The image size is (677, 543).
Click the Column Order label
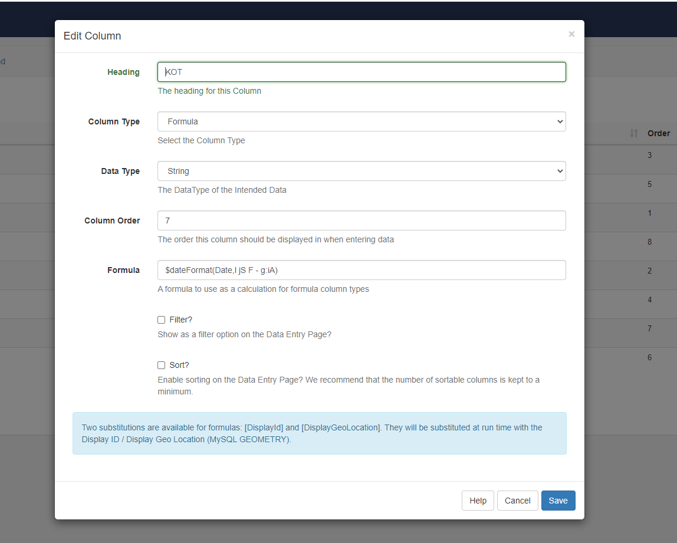click(x=112, y=221)
